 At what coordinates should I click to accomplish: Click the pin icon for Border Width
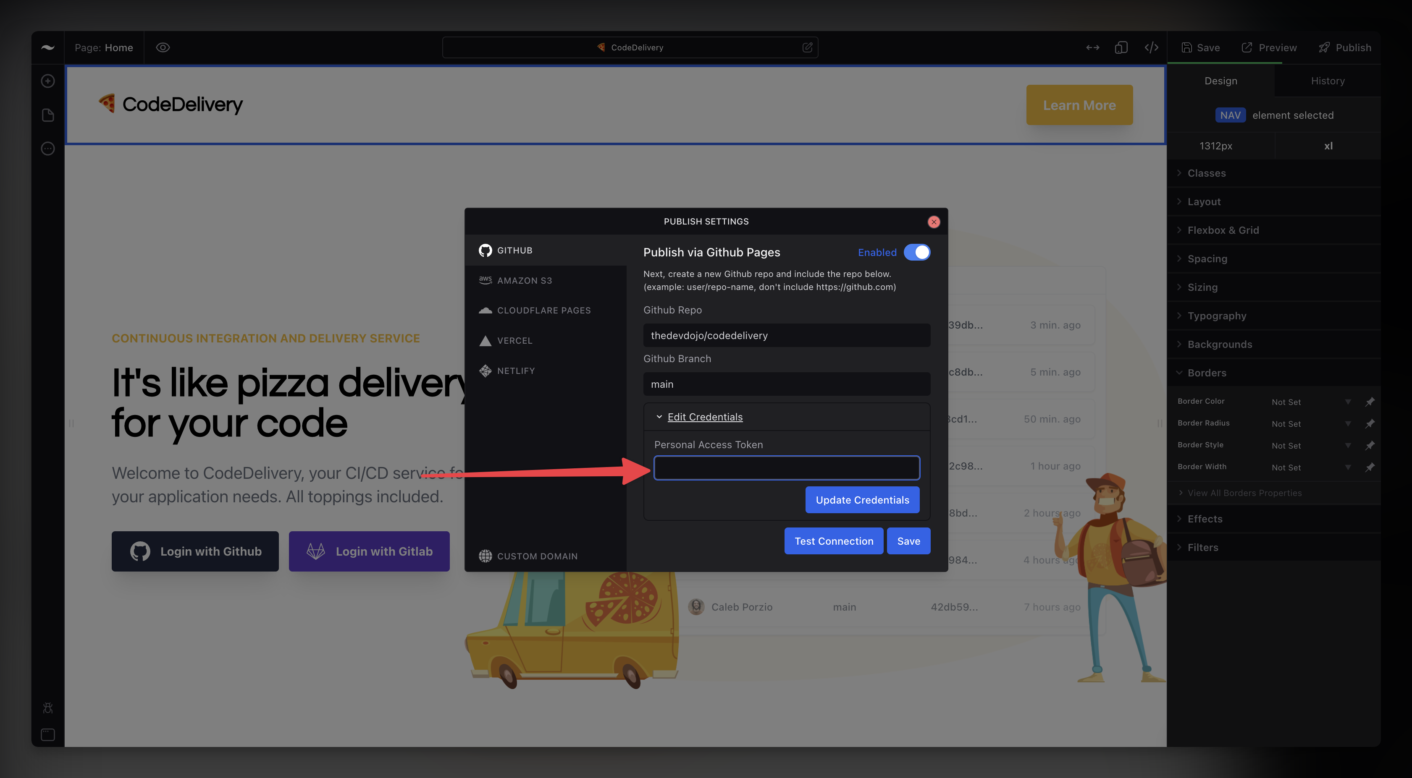1369,467
